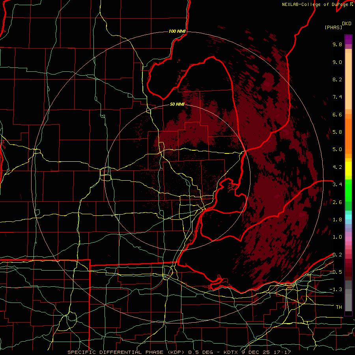Screen dimensions: 355x355
Task: Click the bright green segment of the color bar
Action: tap(348, 190)
